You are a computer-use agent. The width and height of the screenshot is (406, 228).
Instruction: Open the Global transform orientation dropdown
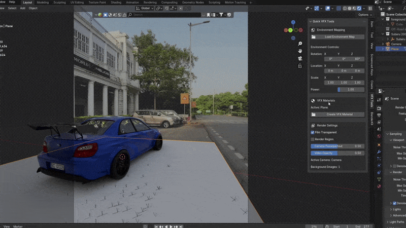point(144,9)
